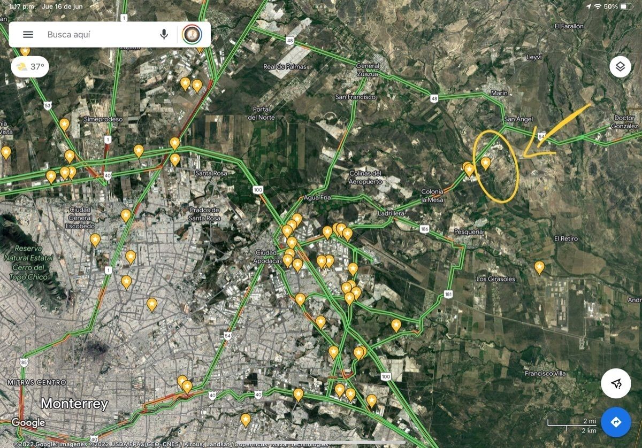642x448 pixels.
Task: Tap the Monterrey city label
Action: point(74,404)
